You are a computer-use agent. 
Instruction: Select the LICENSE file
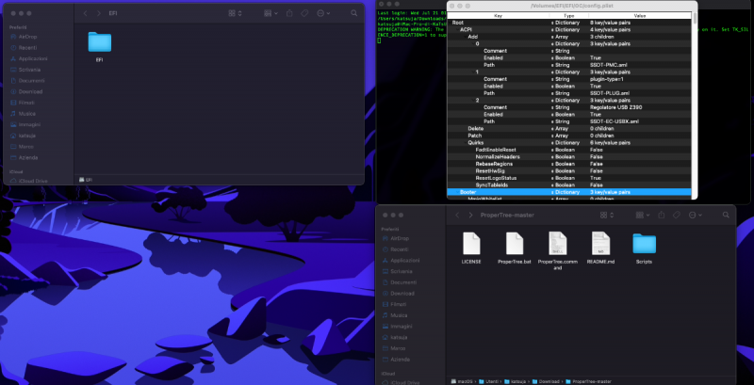click(x=471, y=244)
